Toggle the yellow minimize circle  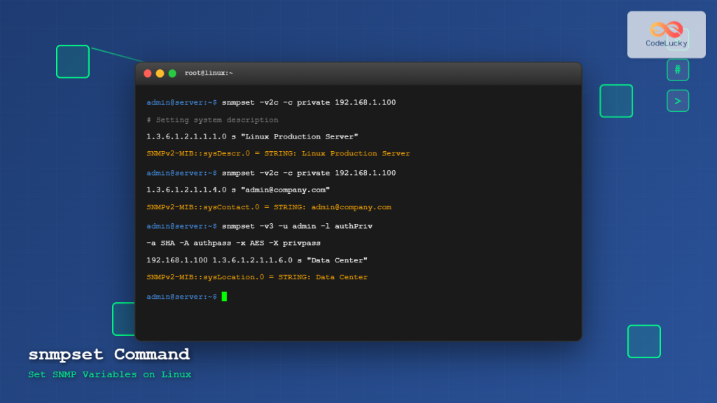[x=159, y=73]
